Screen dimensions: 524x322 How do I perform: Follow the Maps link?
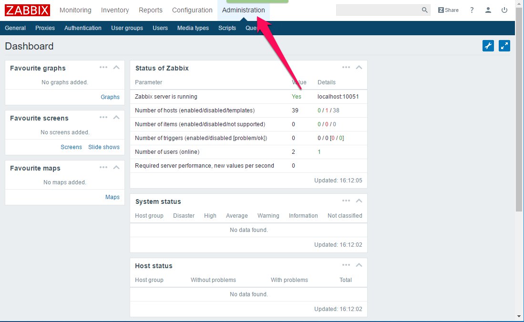coord(113,197)
